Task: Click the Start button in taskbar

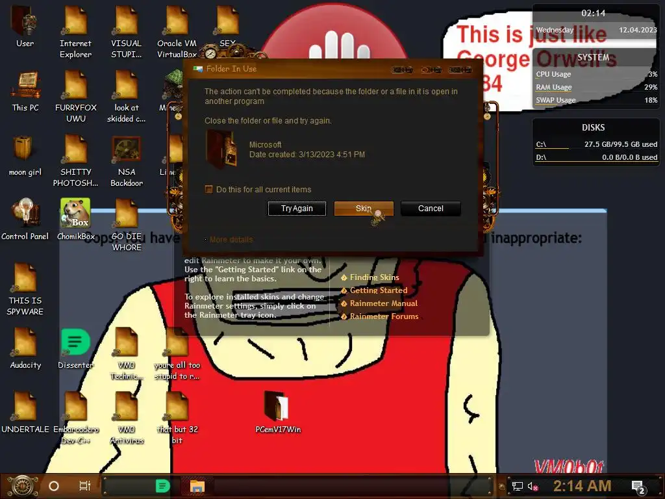Action: pos(23,486)
